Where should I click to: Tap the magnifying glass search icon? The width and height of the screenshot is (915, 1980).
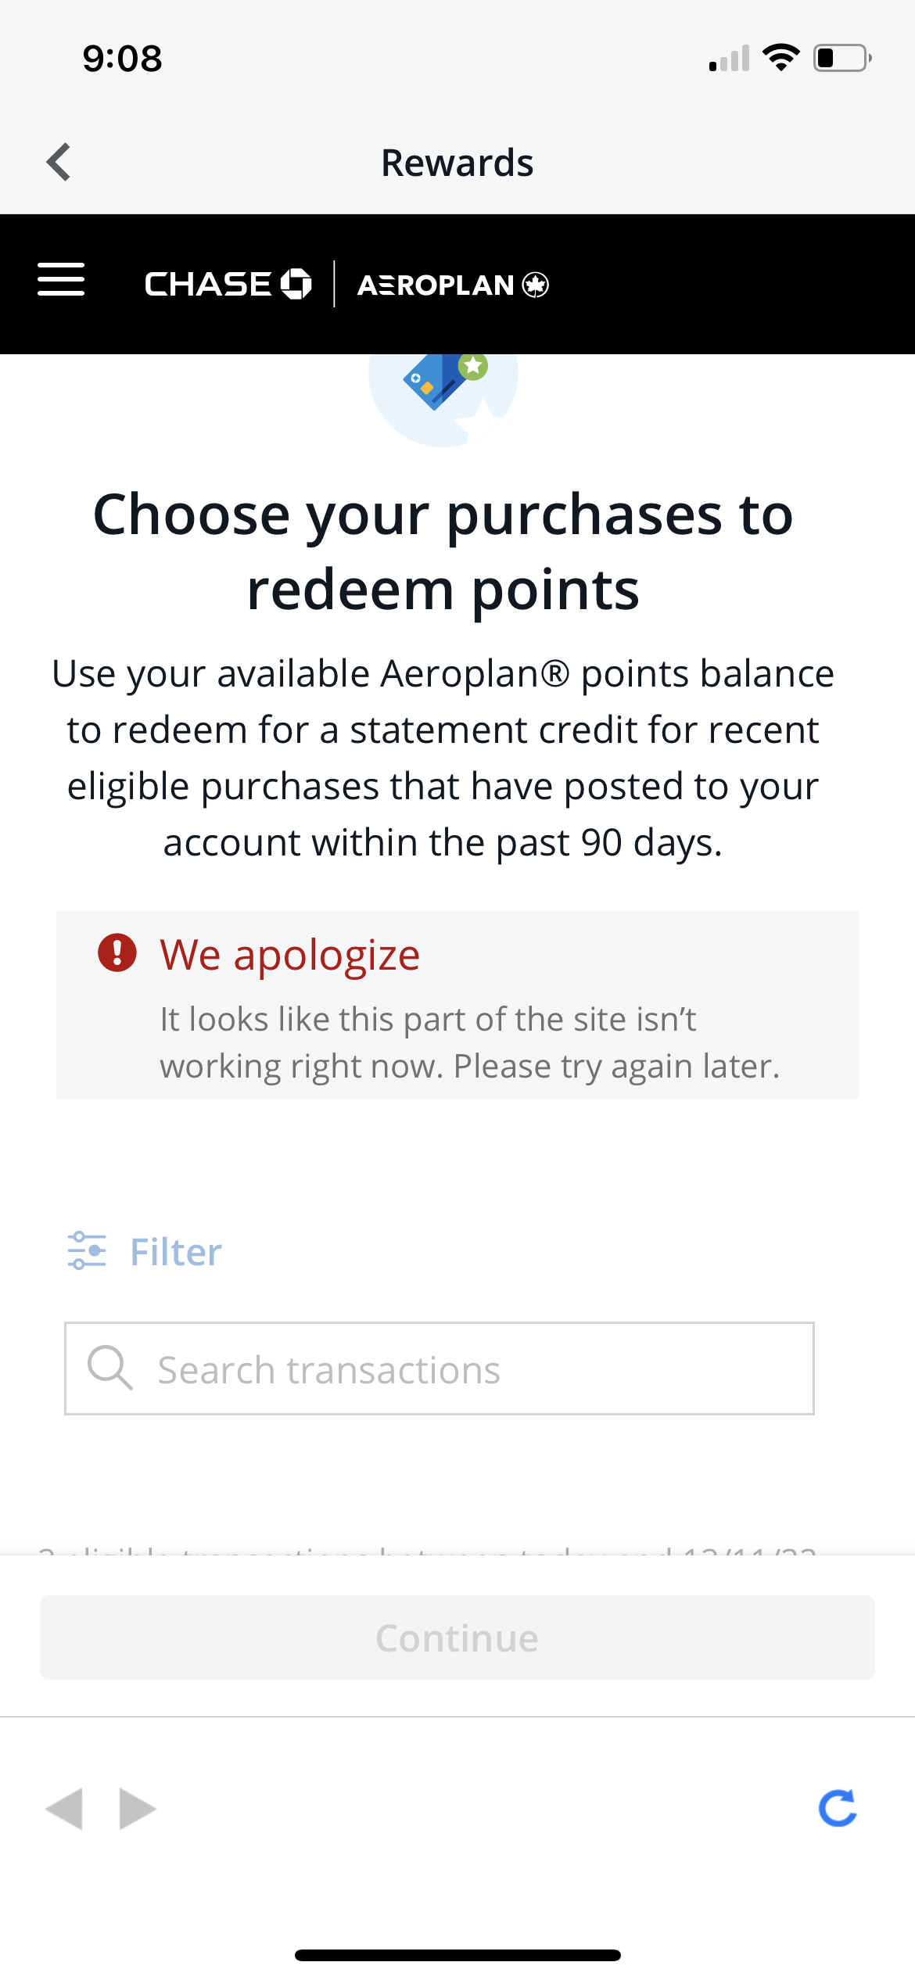109,1368
